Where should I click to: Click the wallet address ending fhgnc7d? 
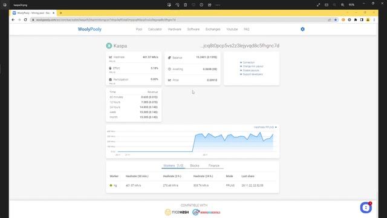239,46
